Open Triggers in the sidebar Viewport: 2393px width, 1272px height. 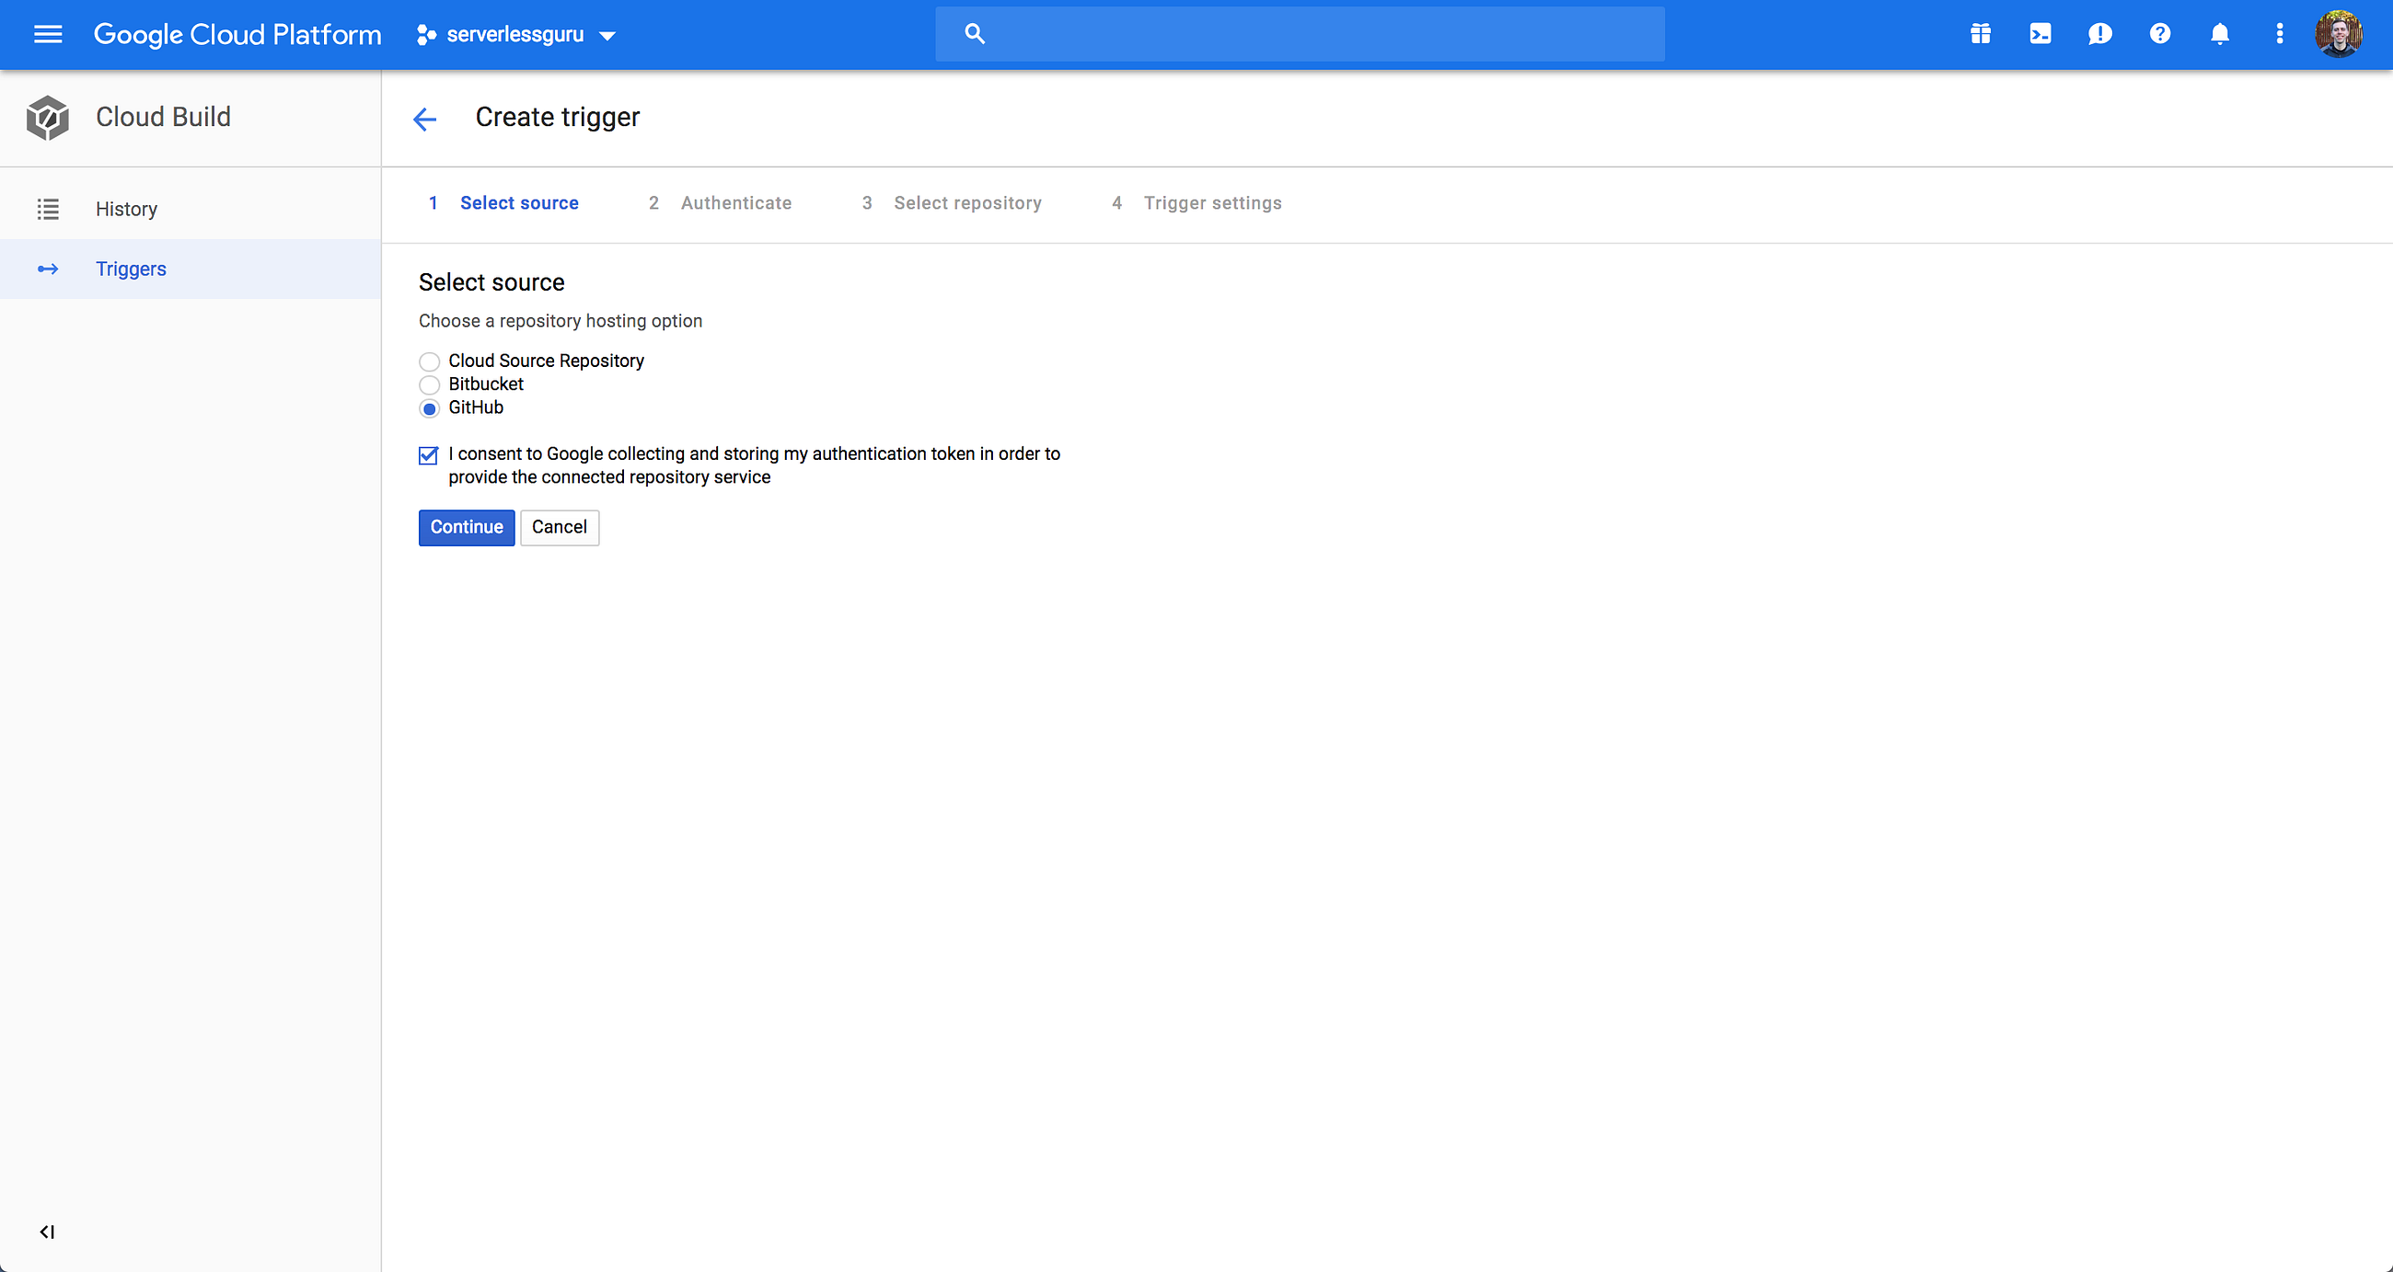point(131,269)
